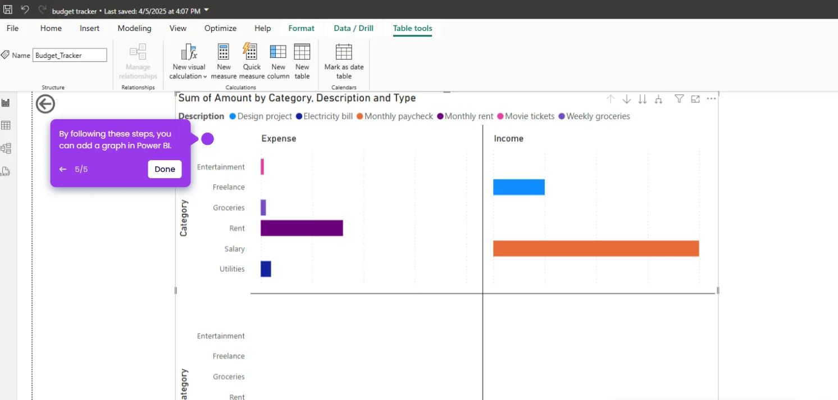Click the New measure calculator icon

tap(224, 52)
